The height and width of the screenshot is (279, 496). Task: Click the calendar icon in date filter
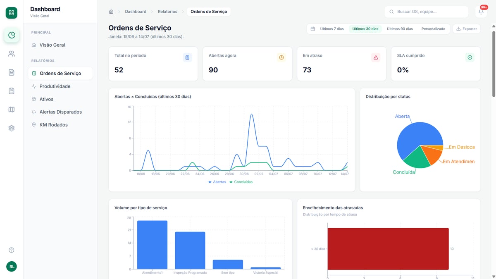313,29
